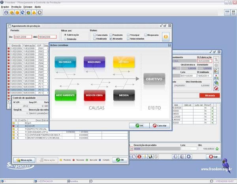
Task: Click the Sair button in the OP window
Action: 213,157
